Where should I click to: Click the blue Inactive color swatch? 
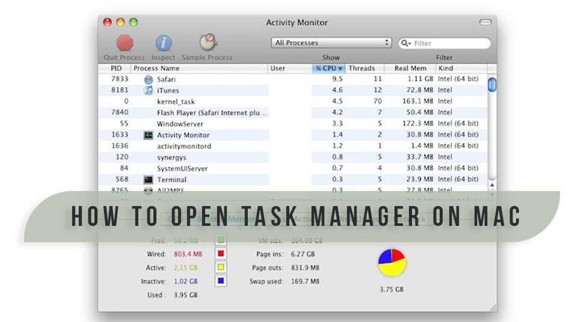pos(221,281)
